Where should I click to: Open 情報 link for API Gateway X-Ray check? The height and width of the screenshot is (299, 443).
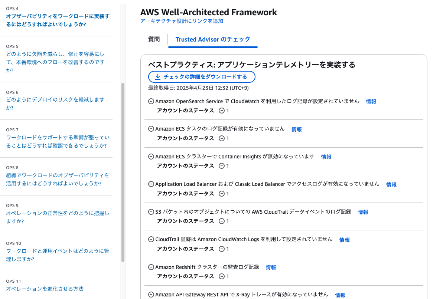click(340, 295)
